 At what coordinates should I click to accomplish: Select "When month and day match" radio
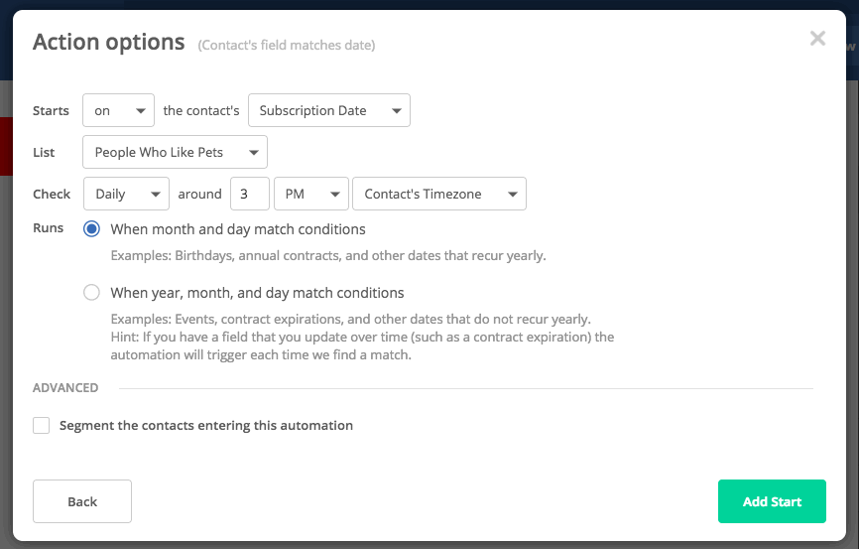[92, 229]
